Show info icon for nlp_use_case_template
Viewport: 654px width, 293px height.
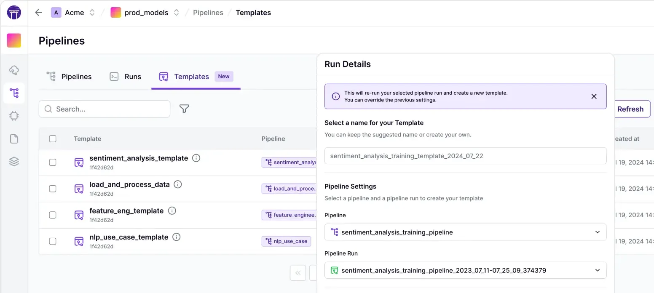177,237
